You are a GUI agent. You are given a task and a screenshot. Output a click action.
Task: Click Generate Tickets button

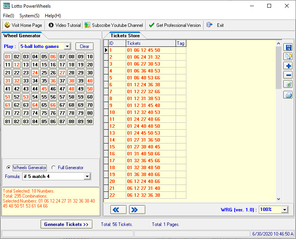pos(66,224)
